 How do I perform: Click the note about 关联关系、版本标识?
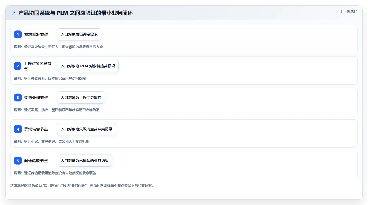50,78
